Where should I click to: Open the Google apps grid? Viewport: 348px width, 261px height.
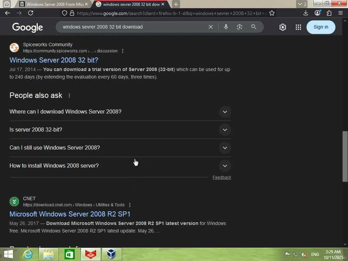pyautogui.click(x=298, y=27)
